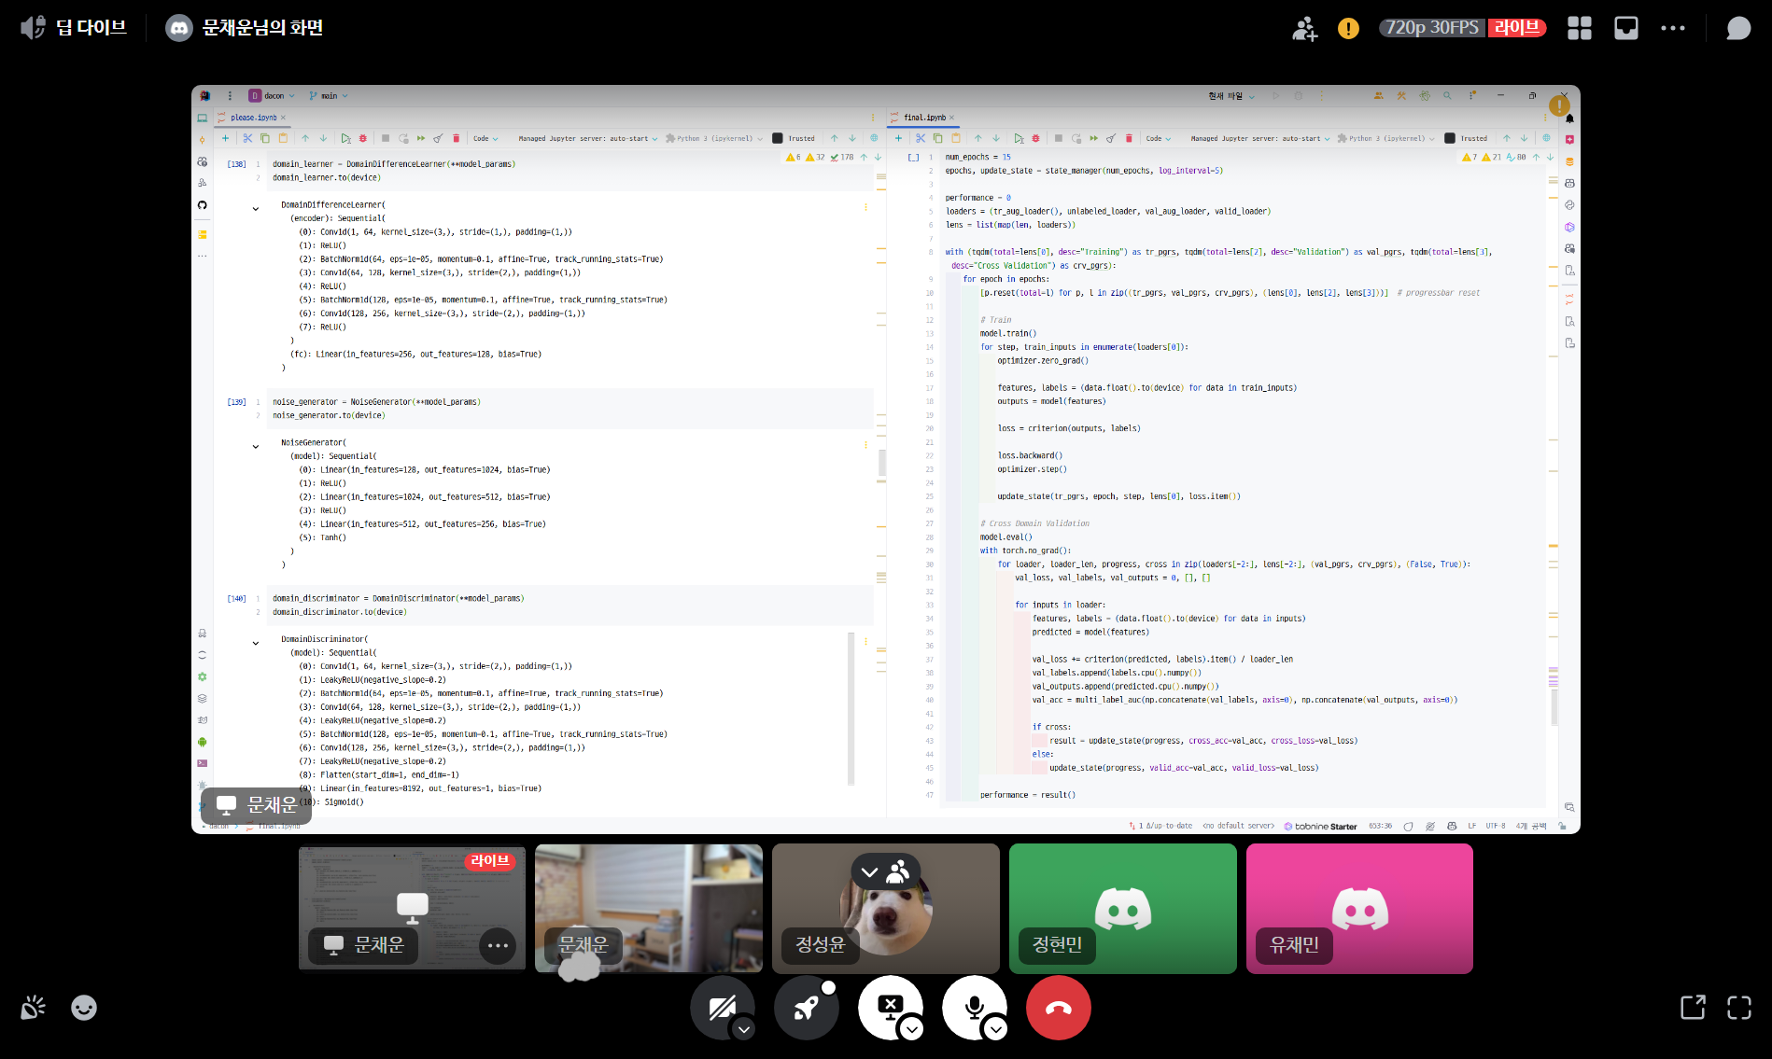Enter full screen mode

pos(1739,1008)
